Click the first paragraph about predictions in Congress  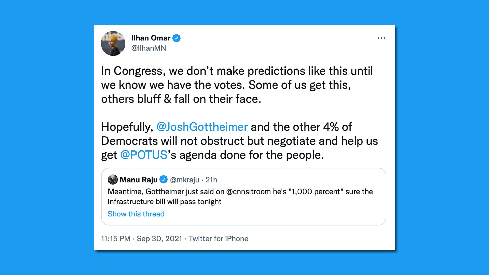237,85
